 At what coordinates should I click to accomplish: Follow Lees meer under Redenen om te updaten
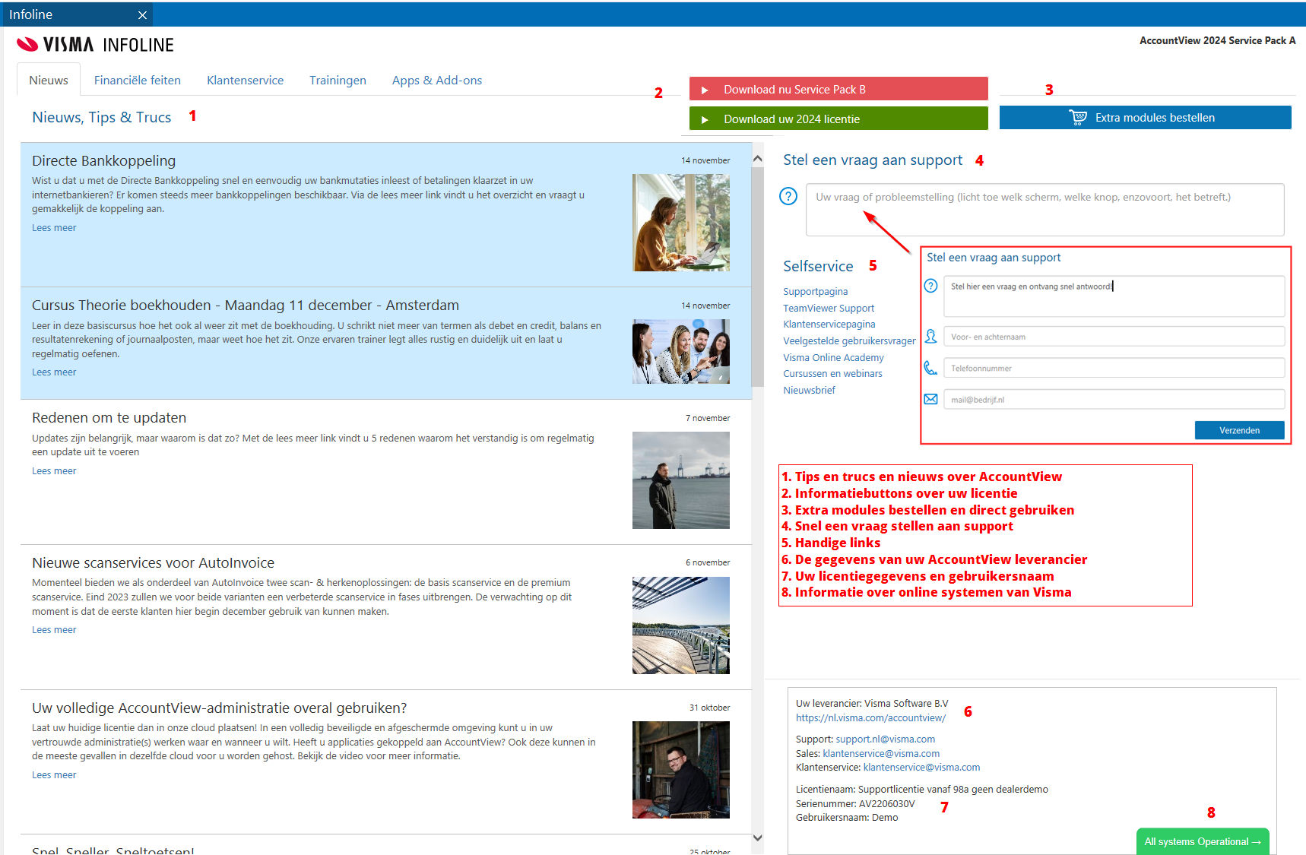pyautogui.click(x=54, y=471)
